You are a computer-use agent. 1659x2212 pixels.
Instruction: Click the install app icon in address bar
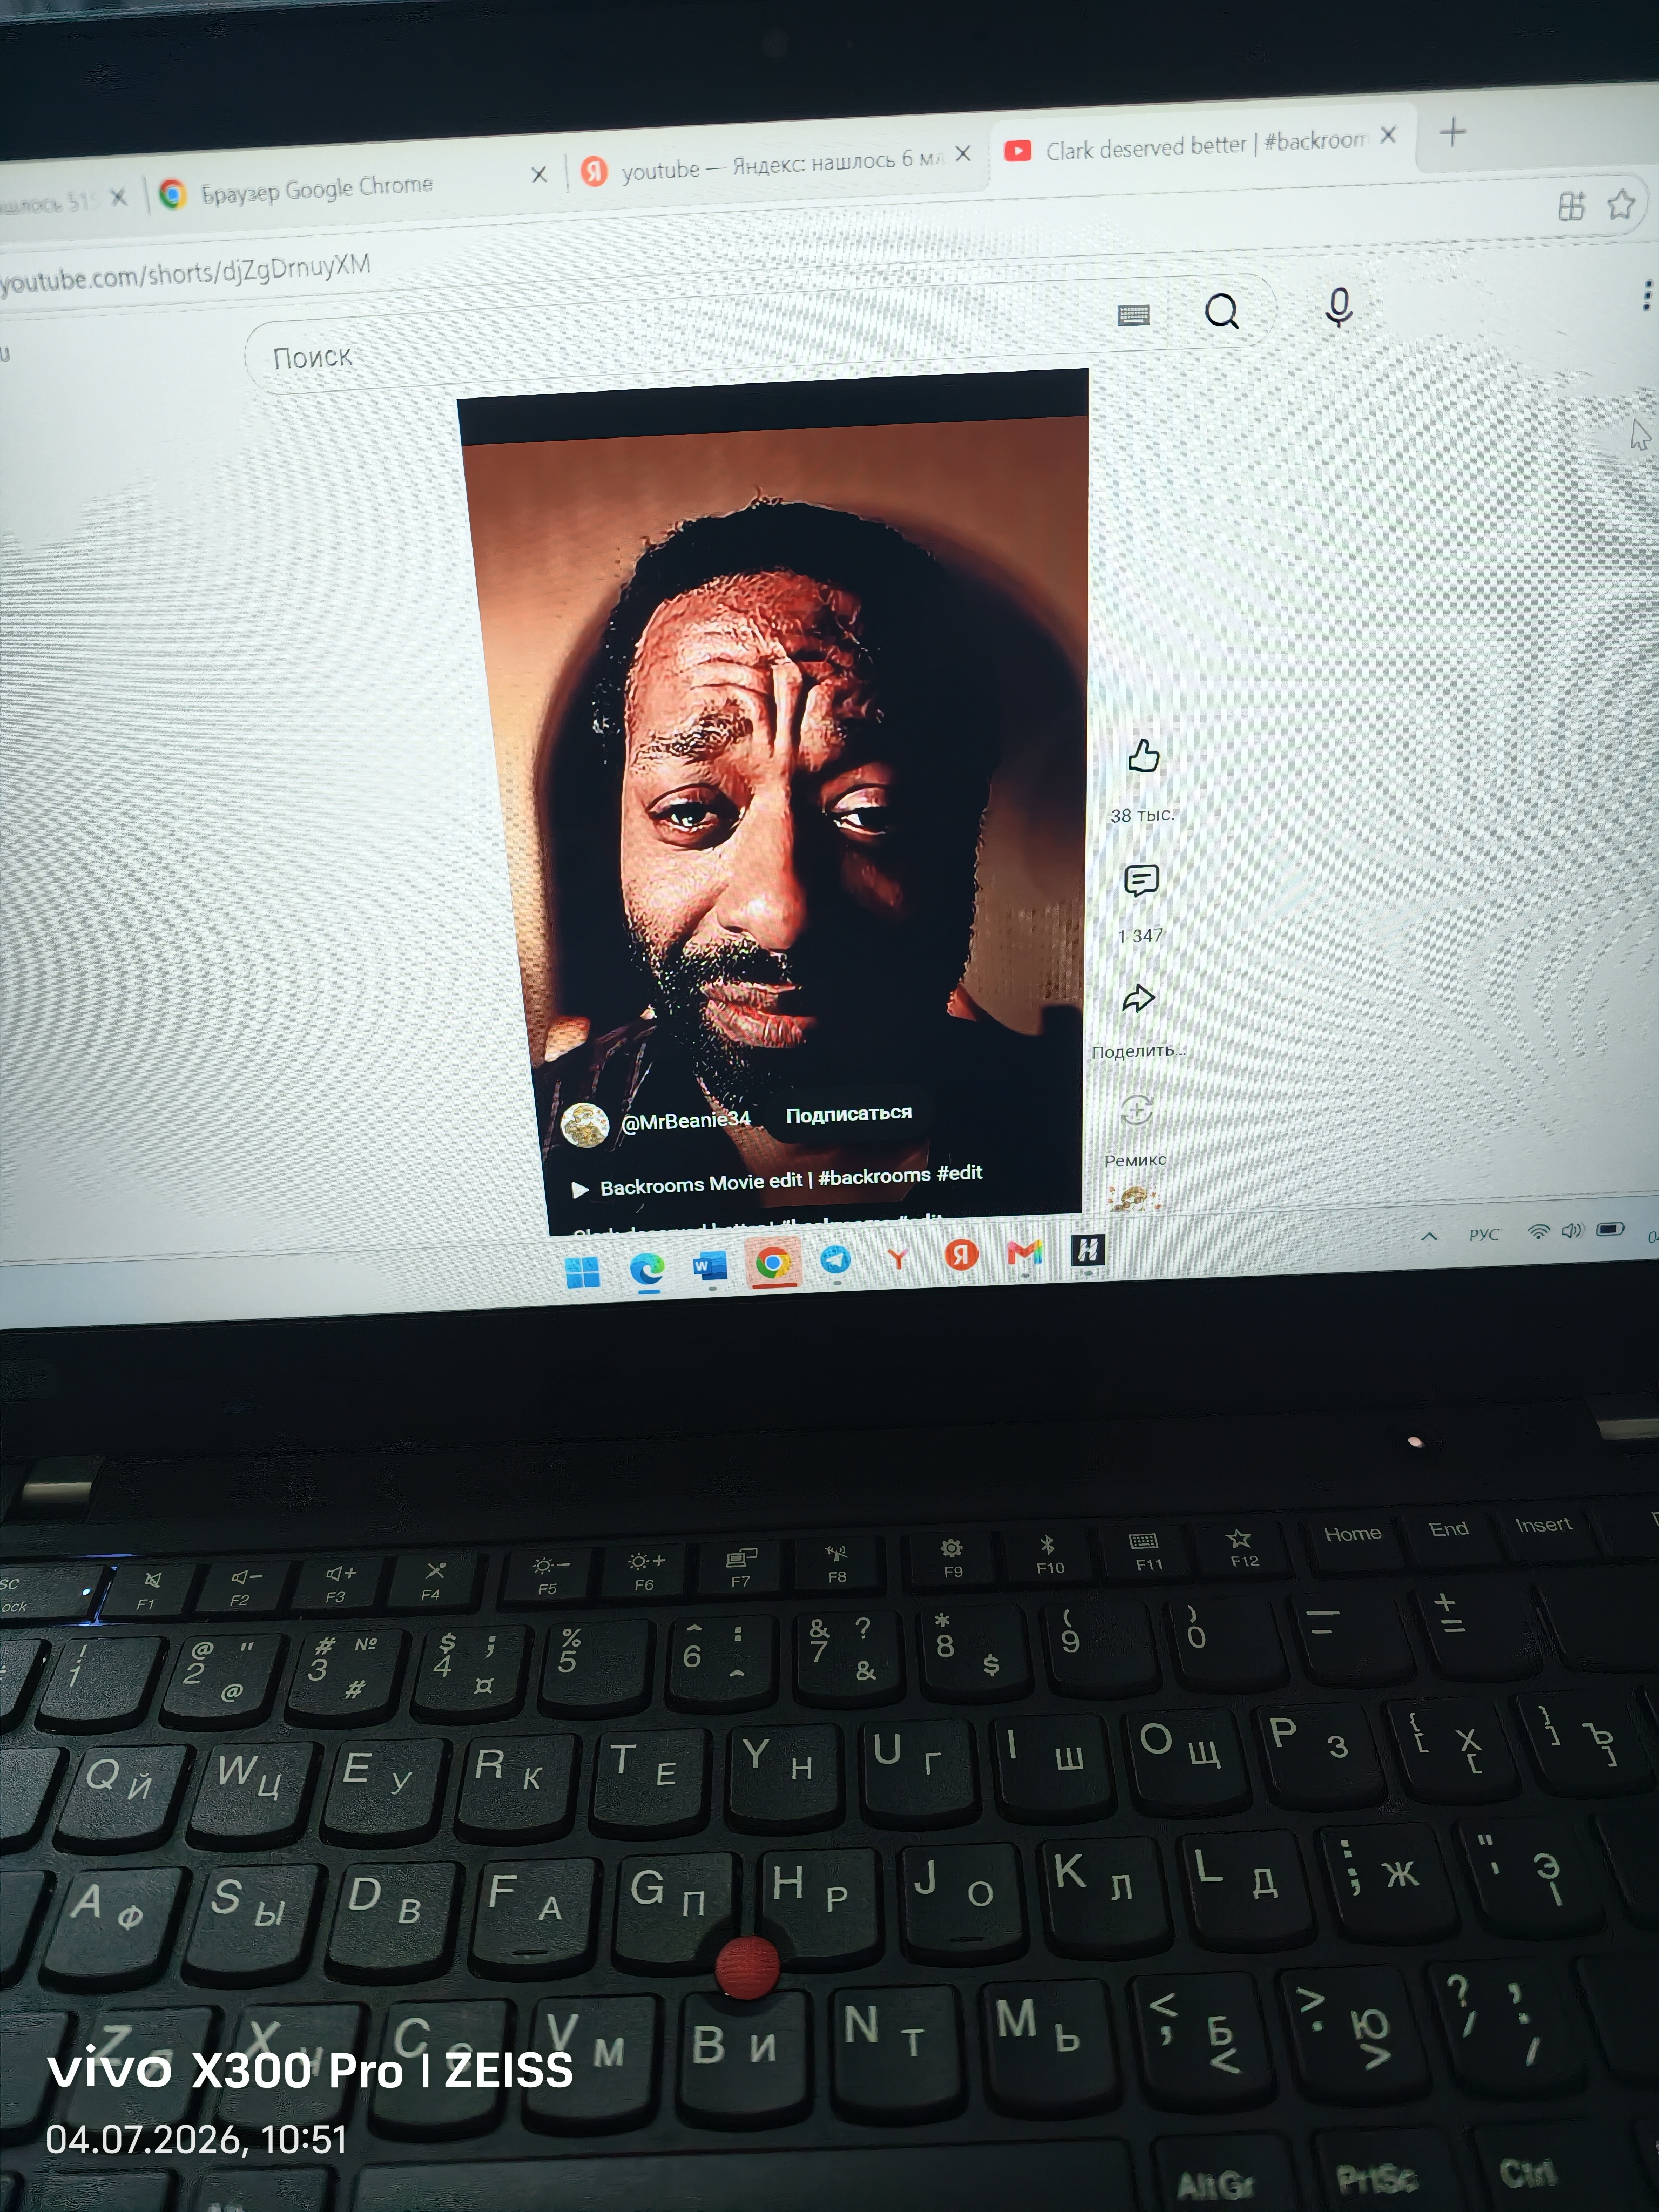point(1571,206)
